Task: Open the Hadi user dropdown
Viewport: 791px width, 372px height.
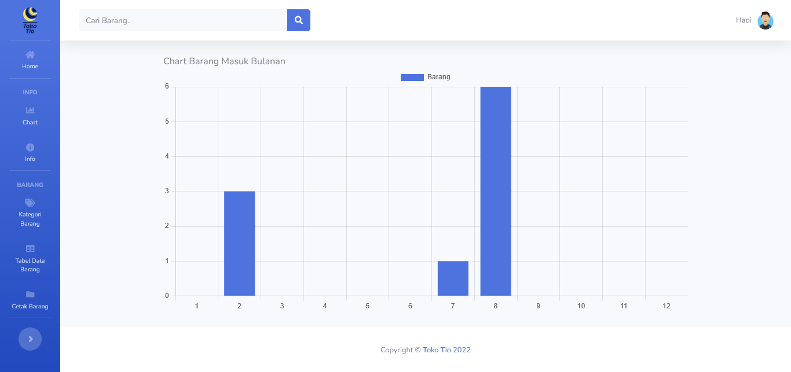Action: pos(744,20)
